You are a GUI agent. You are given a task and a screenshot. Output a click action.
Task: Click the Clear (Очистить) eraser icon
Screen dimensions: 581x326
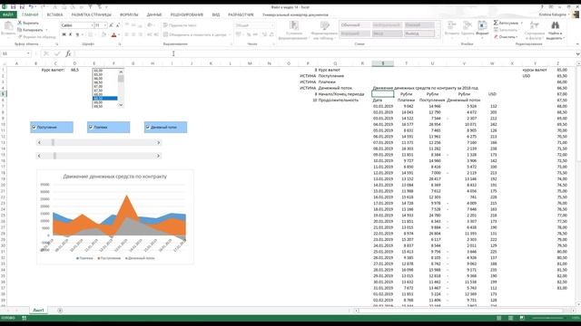496,37
